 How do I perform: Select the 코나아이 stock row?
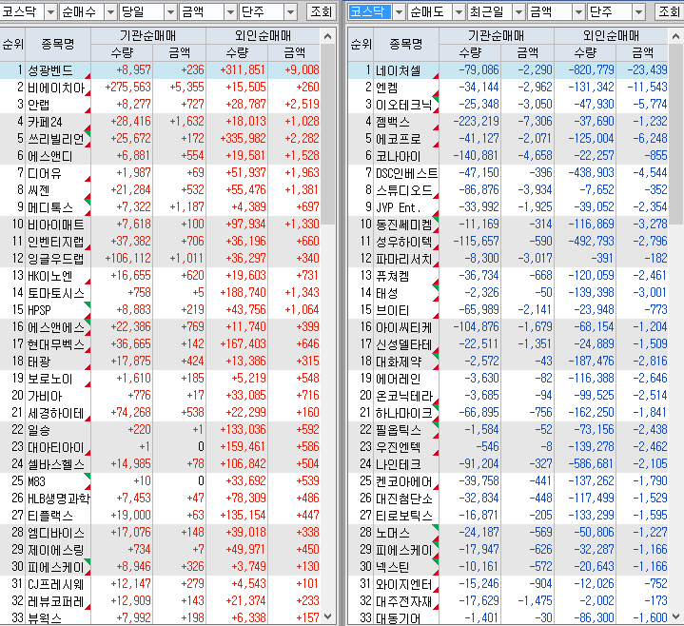click(x=508, y=156)
